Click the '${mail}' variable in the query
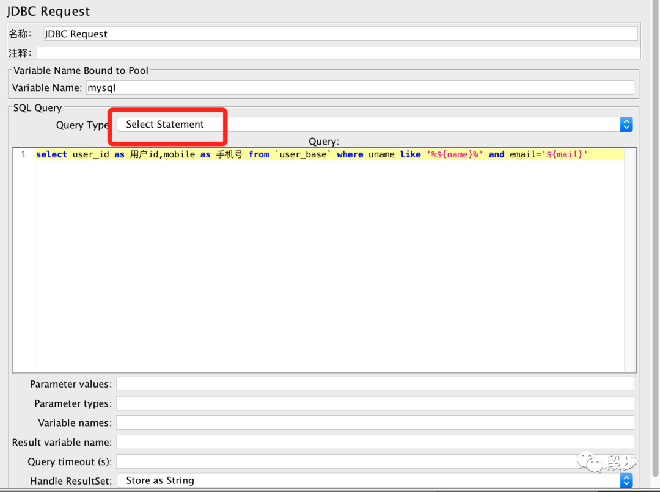The height and width of the screenshot is (492, 660). pos(565,154)
